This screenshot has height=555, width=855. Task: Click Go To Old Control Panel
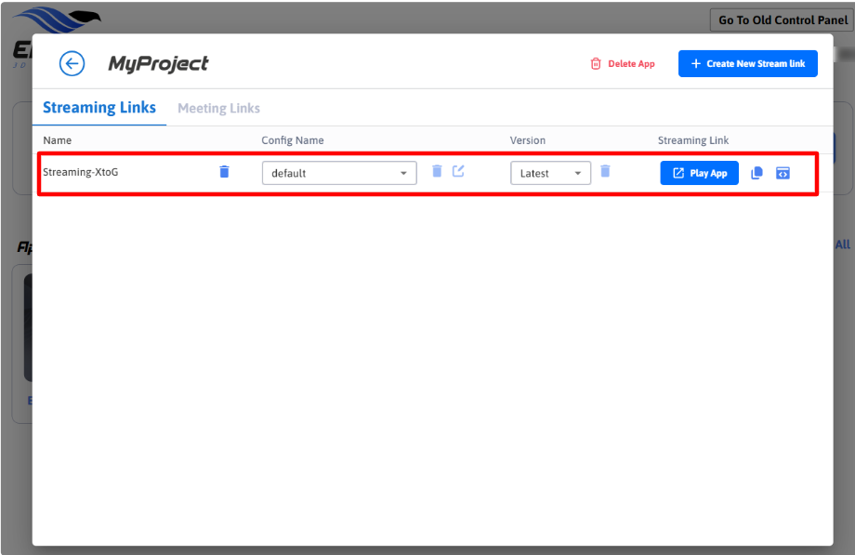tap(781, 20)
